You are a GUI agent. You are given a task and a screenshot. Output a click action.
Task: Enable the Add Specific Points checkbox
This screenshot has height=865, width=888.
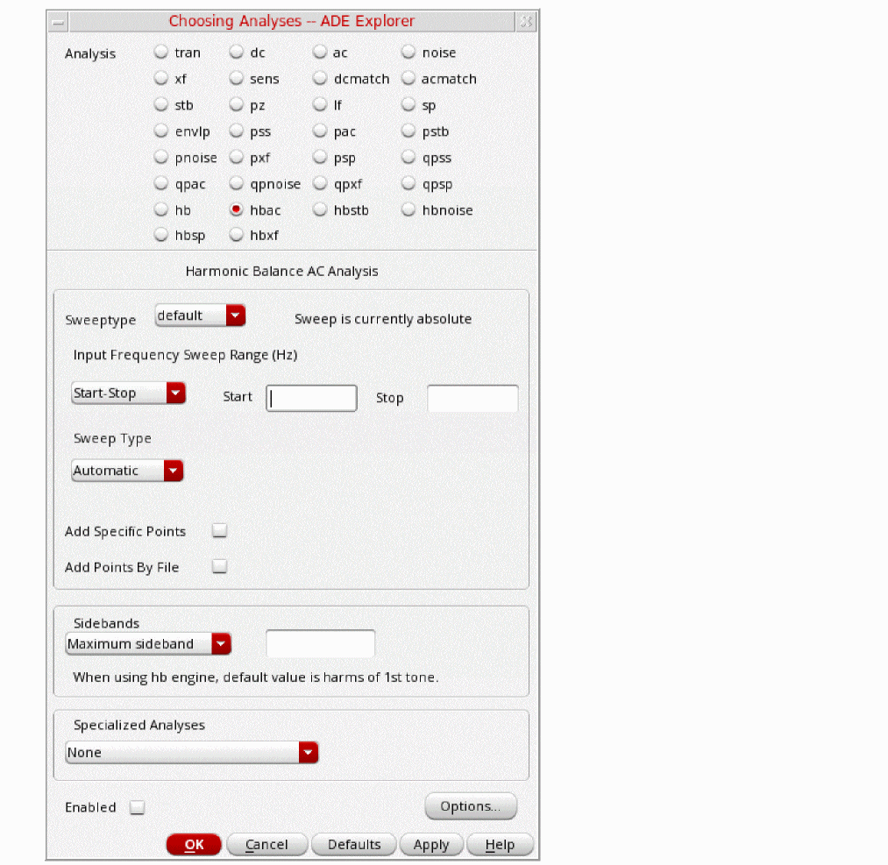(x=220, y=530)
